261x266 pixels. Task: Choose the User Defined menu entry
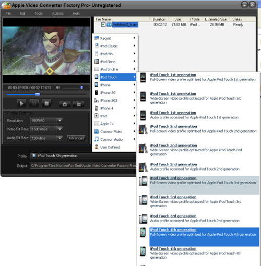click(115, 147)
